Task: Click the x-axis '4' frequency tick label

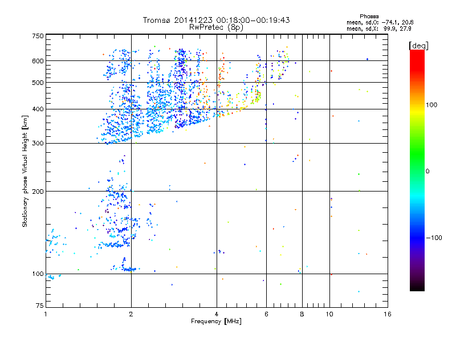Action: coord(217,314)
